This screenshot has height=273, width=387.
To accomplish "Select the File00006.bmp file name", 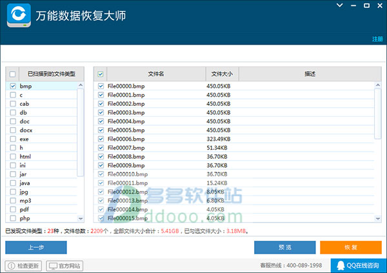I will point(126,139).
